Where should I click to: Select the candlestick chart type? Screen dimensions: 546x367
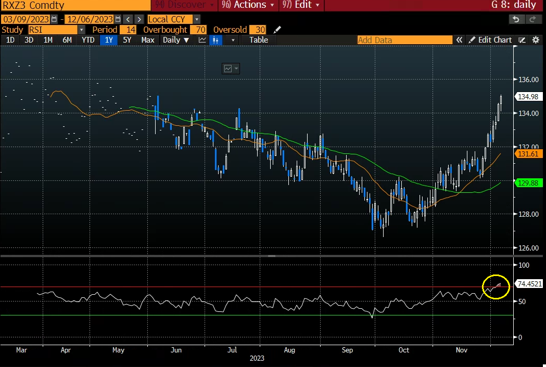click(216, 40)
